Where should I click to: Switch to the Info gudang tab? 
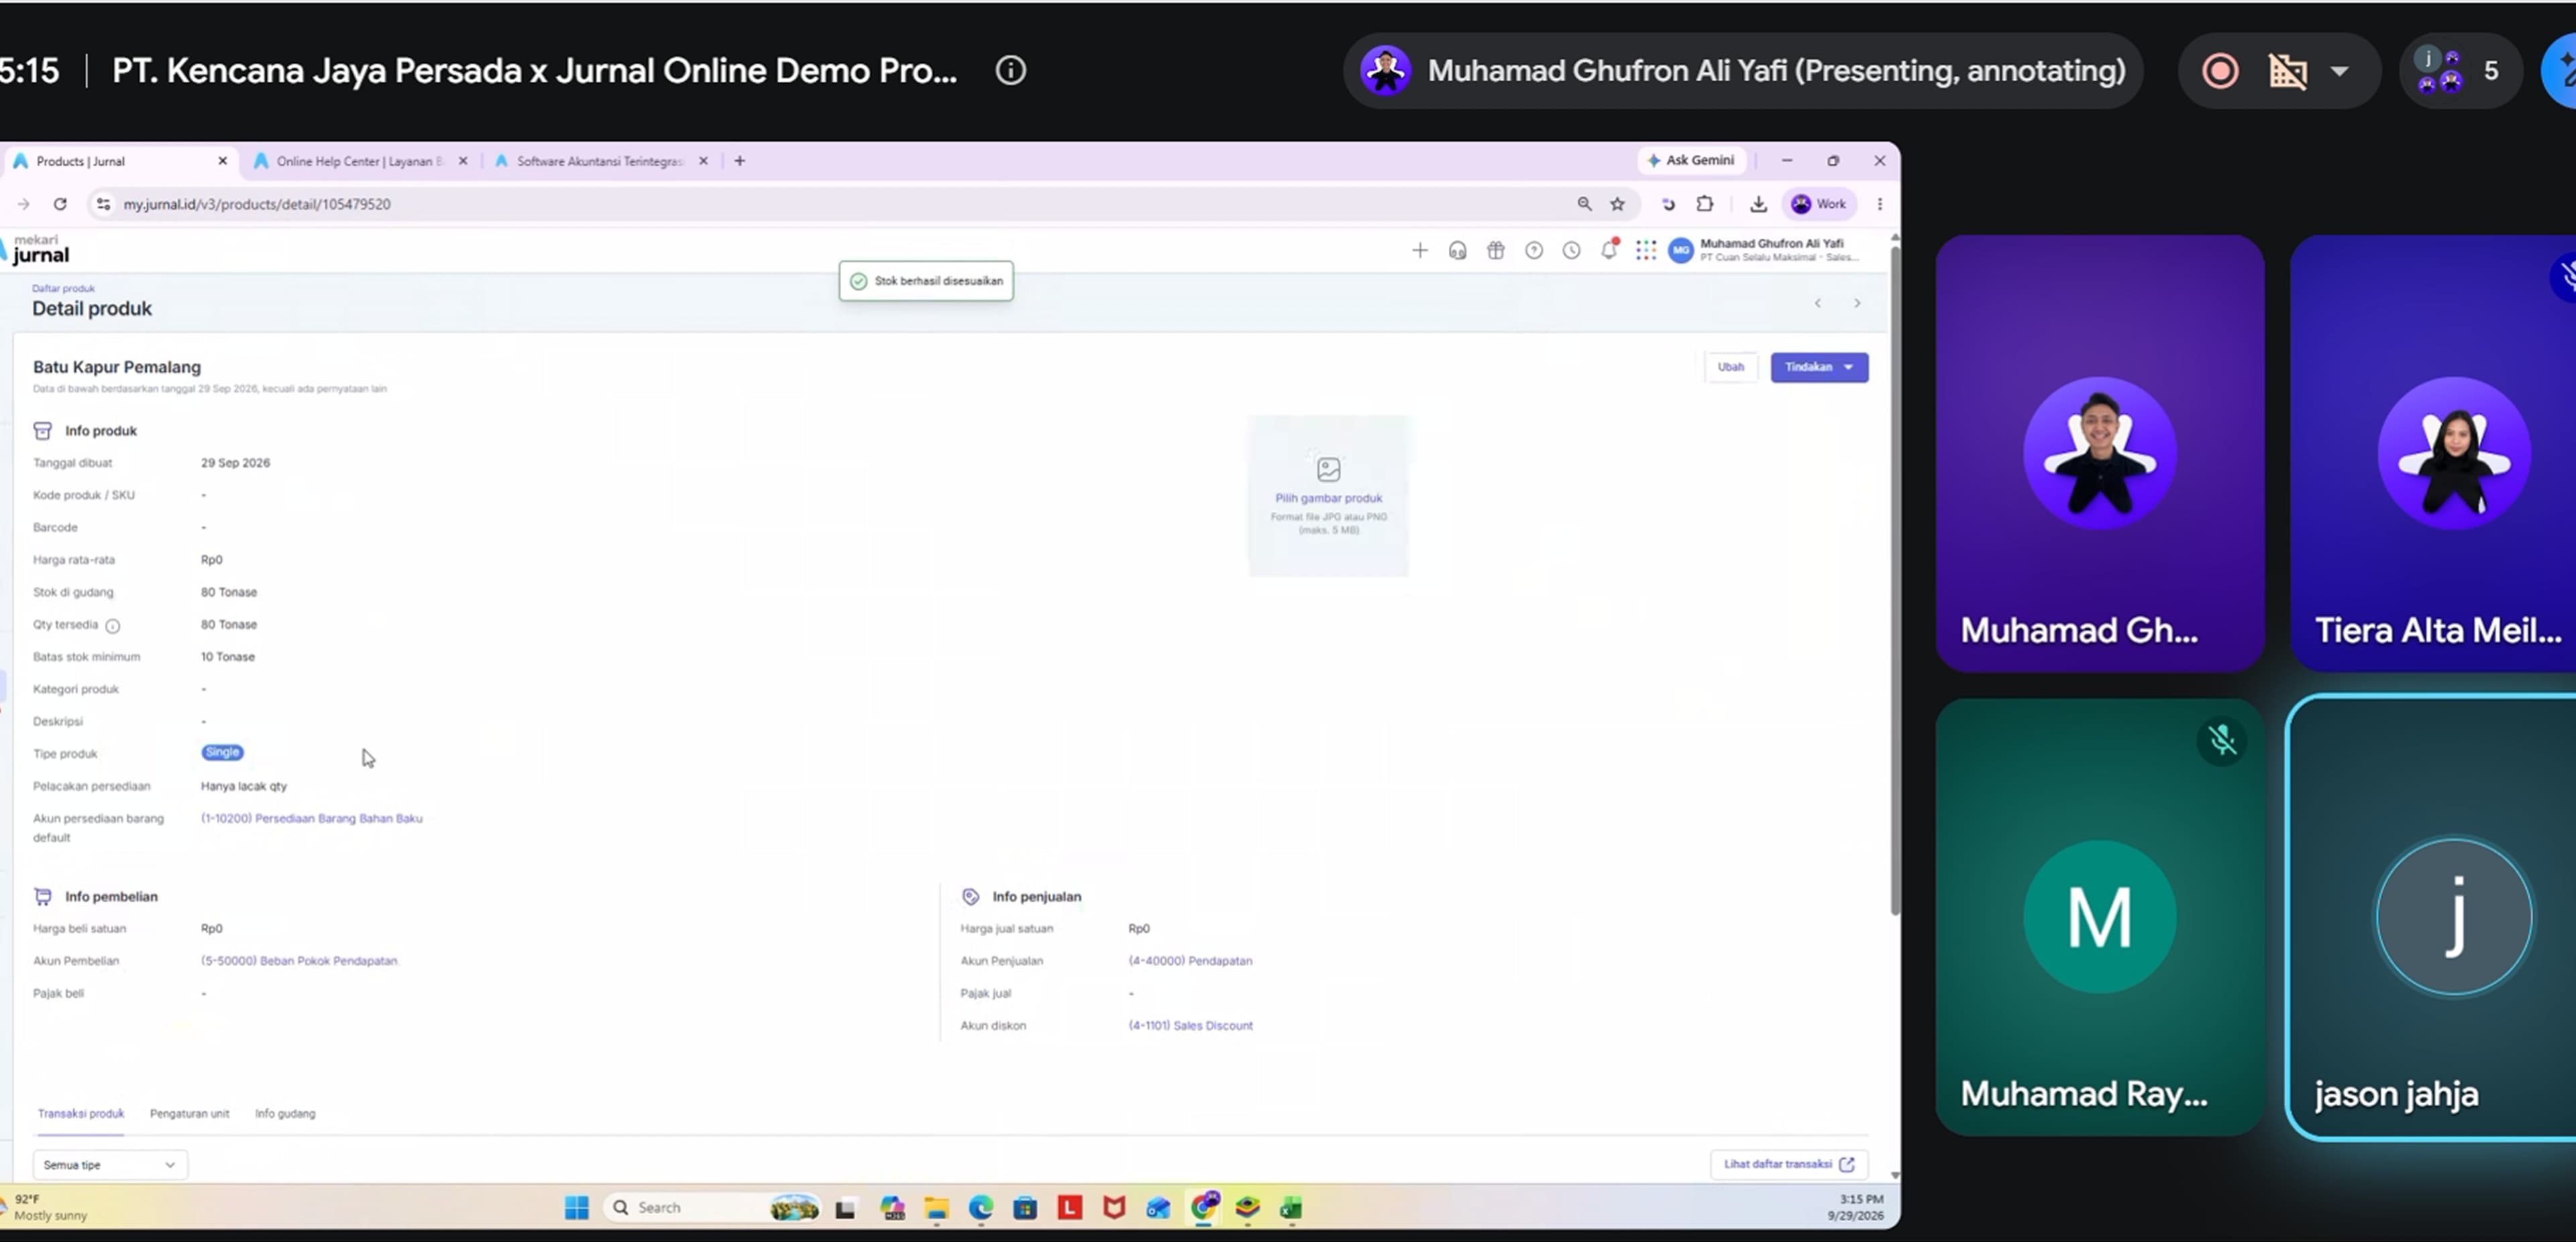point(285,1114)
